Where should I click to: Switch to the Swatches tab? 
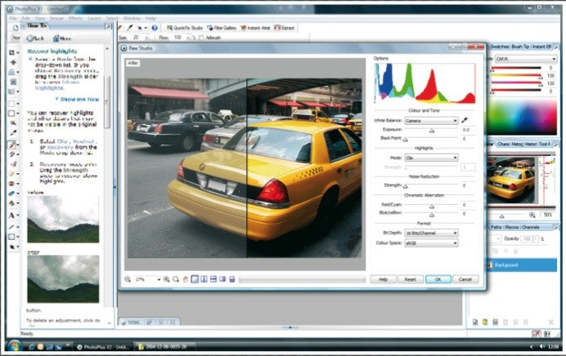500,47
